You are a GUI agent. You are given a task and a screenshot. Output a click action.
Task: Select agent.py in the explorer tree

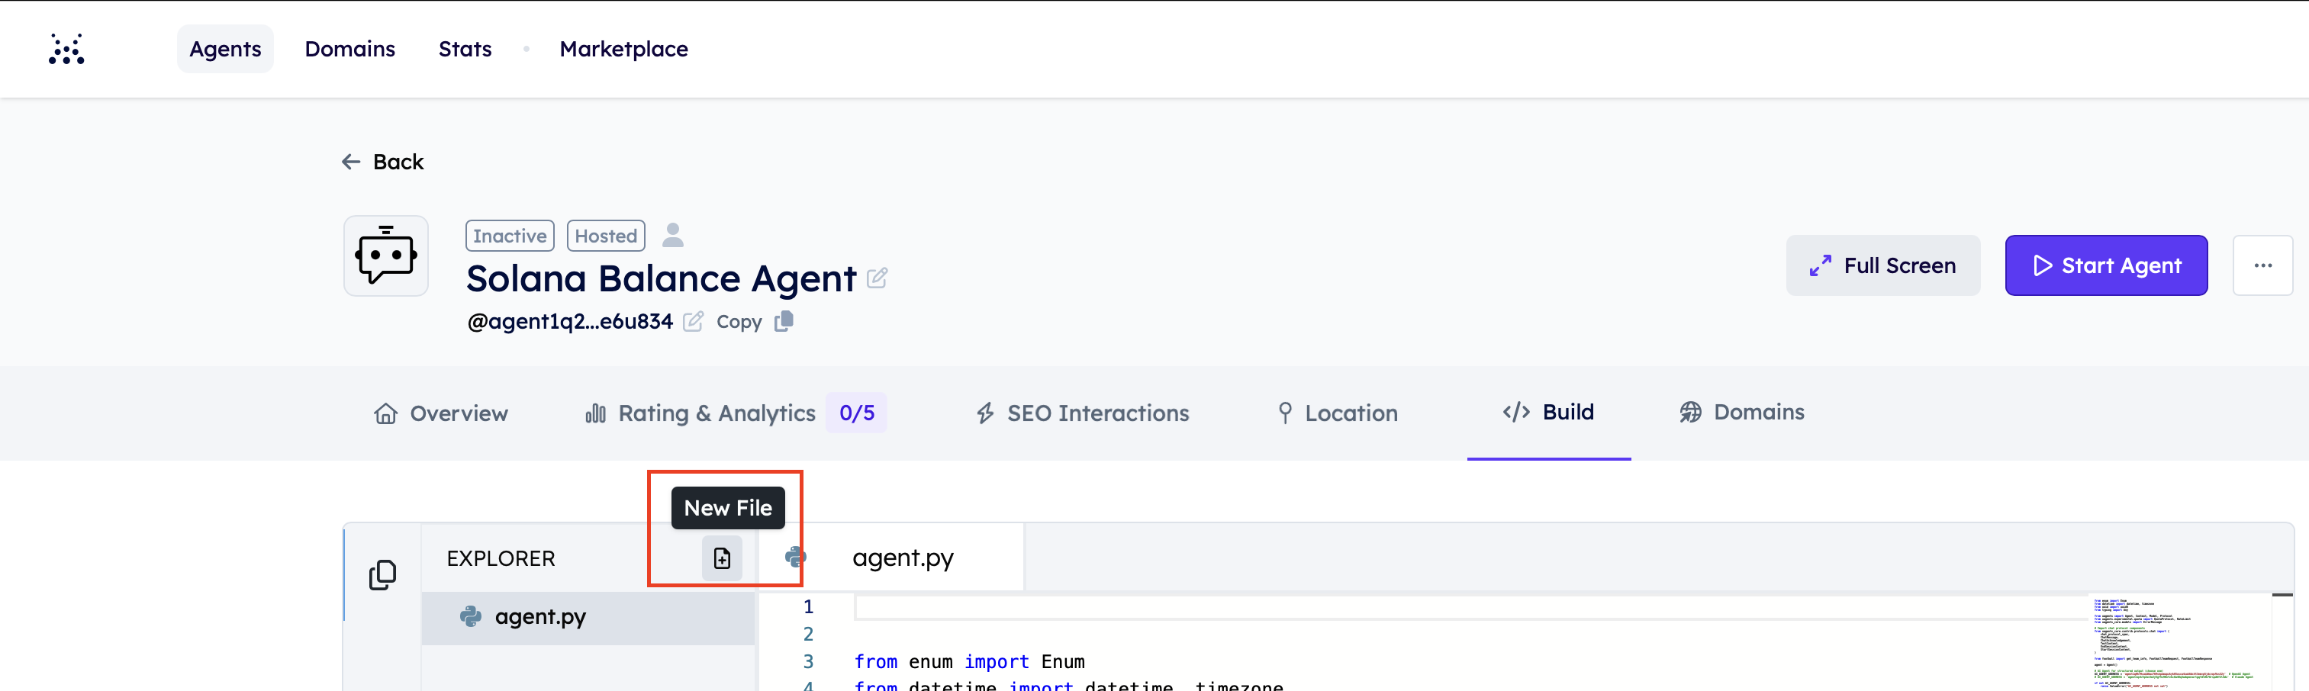(x=539, y=616)
